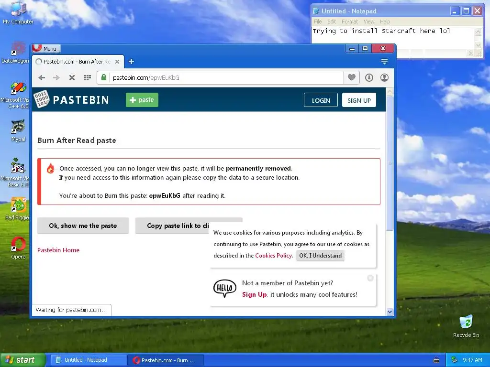Click the browser vertical scrollbar thumb
The height and width of the screenshot is (367, 490).
(x=390, y=163)
